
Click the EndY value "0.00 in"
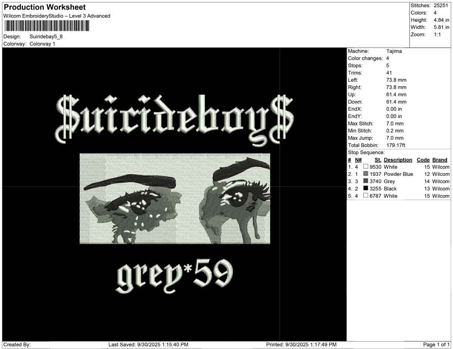[394, 116]
